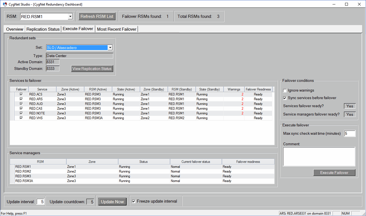
Task: Click the Warnings column header
Action: click(234, 89)
